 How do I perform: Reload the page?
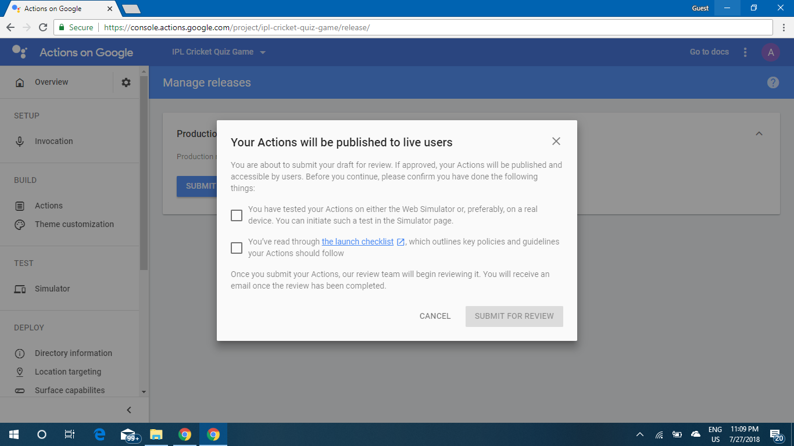pyautogui.click(x=42, y=27)
